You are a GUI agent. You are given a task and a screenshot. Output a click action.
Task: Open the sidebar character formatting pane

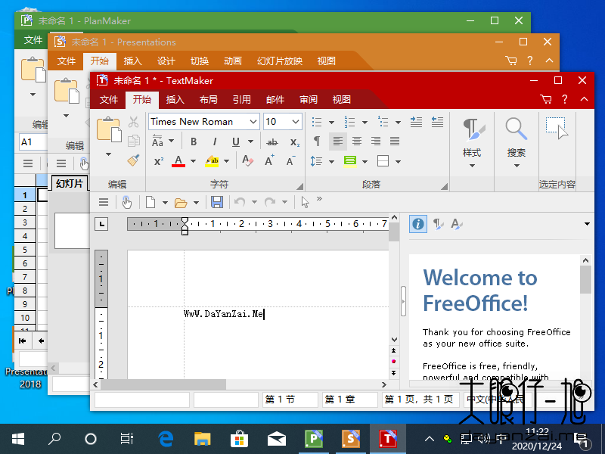pyautogui.click(x=457, y=224)
